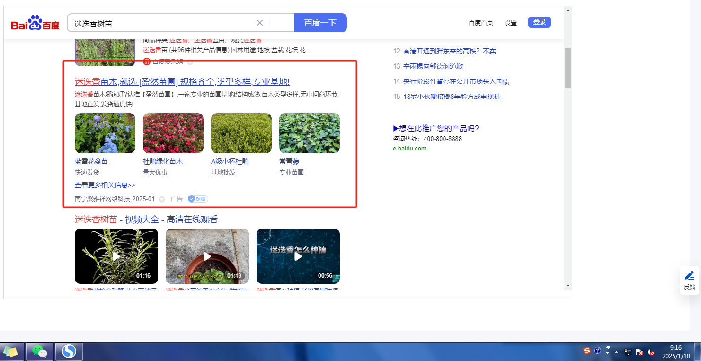701x361 pixels.
Task: Click the 快速发货 caption
Action: pos(87,172)
